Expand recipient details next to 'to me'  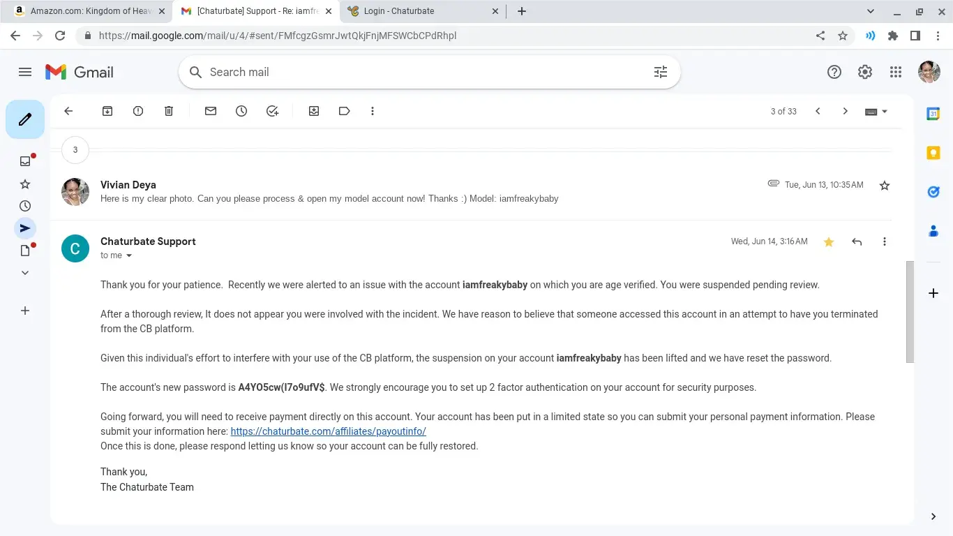pos(128,255)
